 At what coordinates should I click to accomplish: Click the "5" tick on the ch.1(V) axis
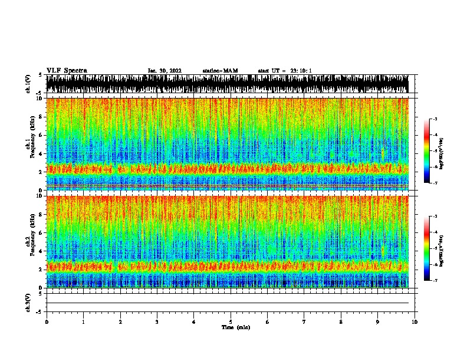coord(40,75)
